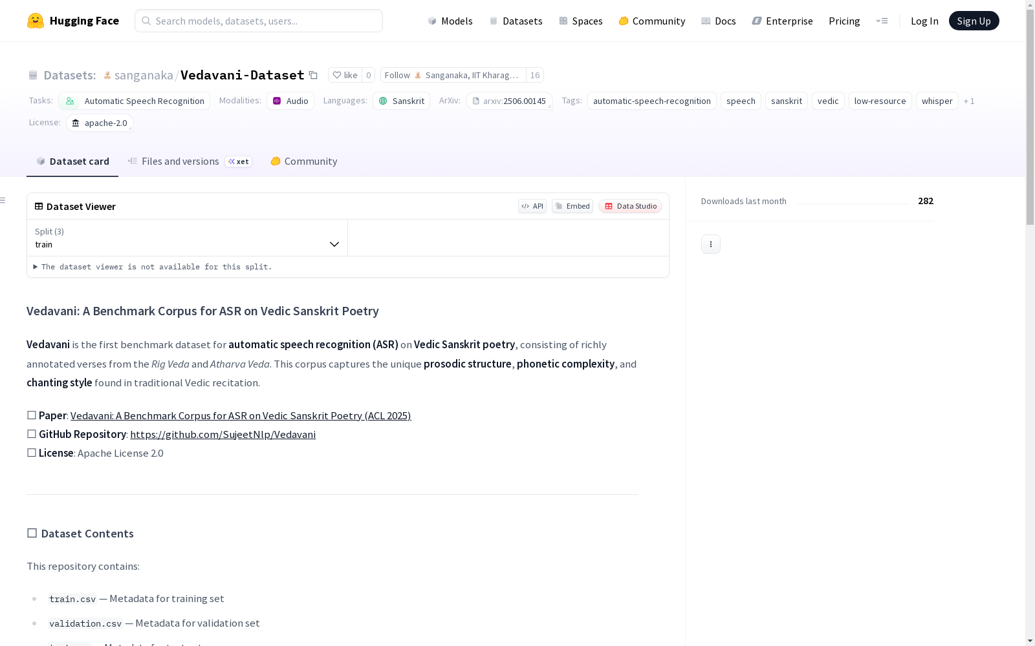Click the Hugging Face logo icon
Screen dimensions: 1035x646
tap(36, 21)
